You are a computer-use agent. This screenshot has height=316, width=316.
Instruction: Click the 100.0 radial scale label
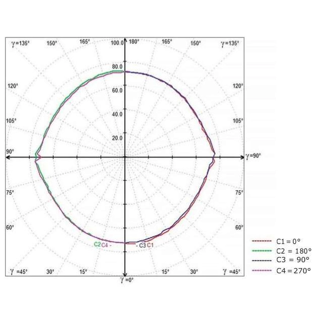tap(117, 43)
